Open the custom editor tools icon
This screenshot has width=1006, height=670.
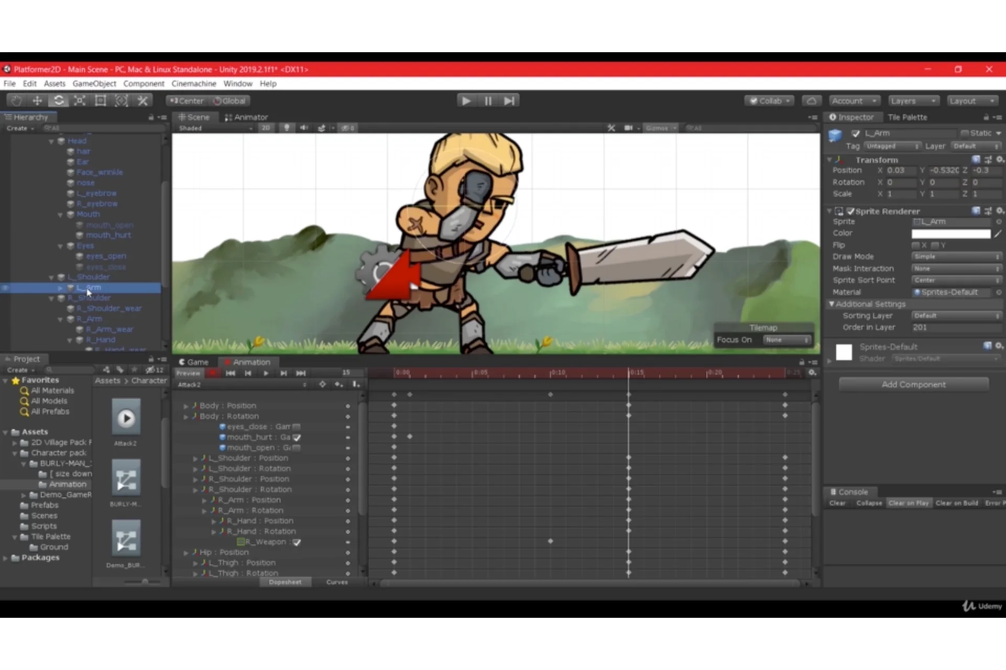pyautogui.click(x=143, y=100)
